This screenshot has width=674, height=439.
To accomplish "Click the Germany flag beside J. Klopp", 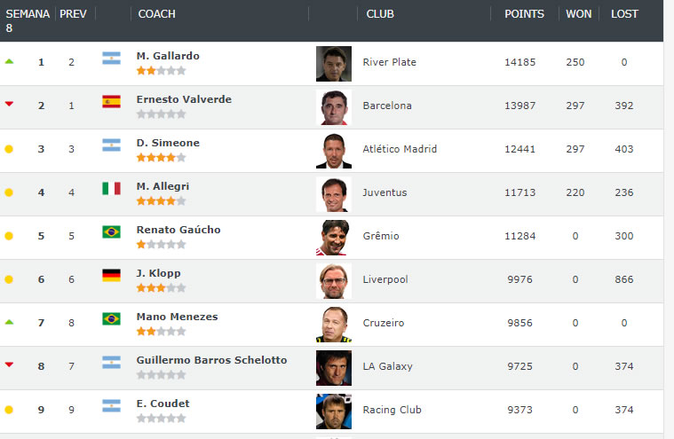I will (111, 275).
